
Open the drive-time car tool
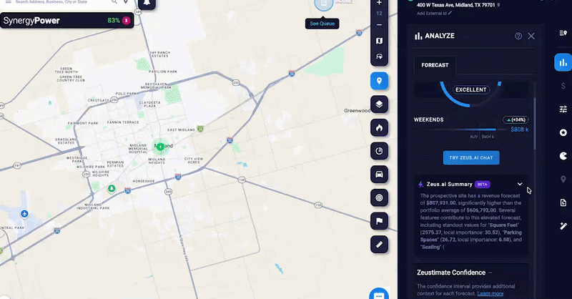tap(379, 174)
